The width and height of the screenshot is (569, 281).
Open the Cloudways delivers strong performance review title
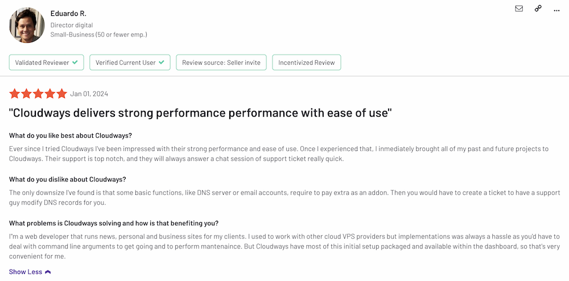point(200,113)
